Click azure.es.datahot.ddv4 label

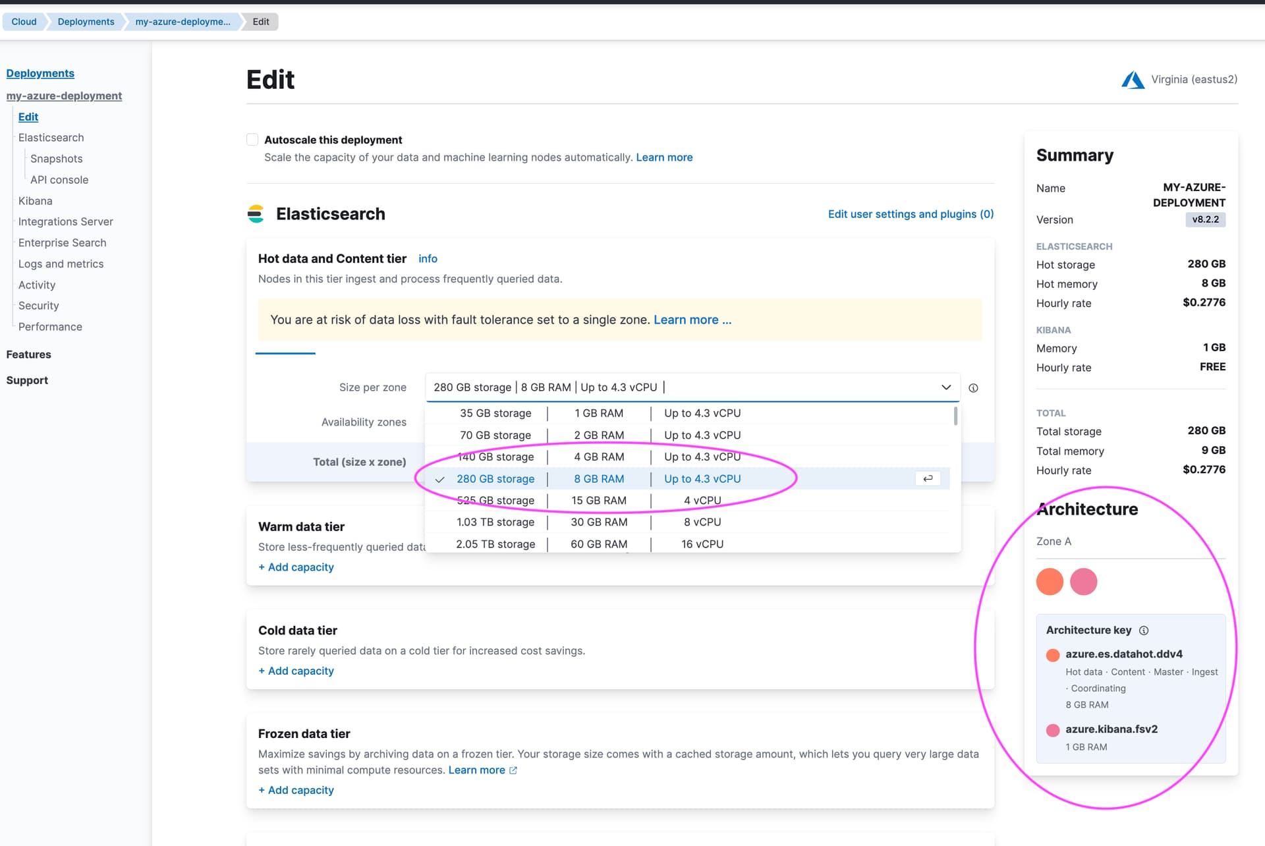pyautogui.click(x=1124, y=654)
